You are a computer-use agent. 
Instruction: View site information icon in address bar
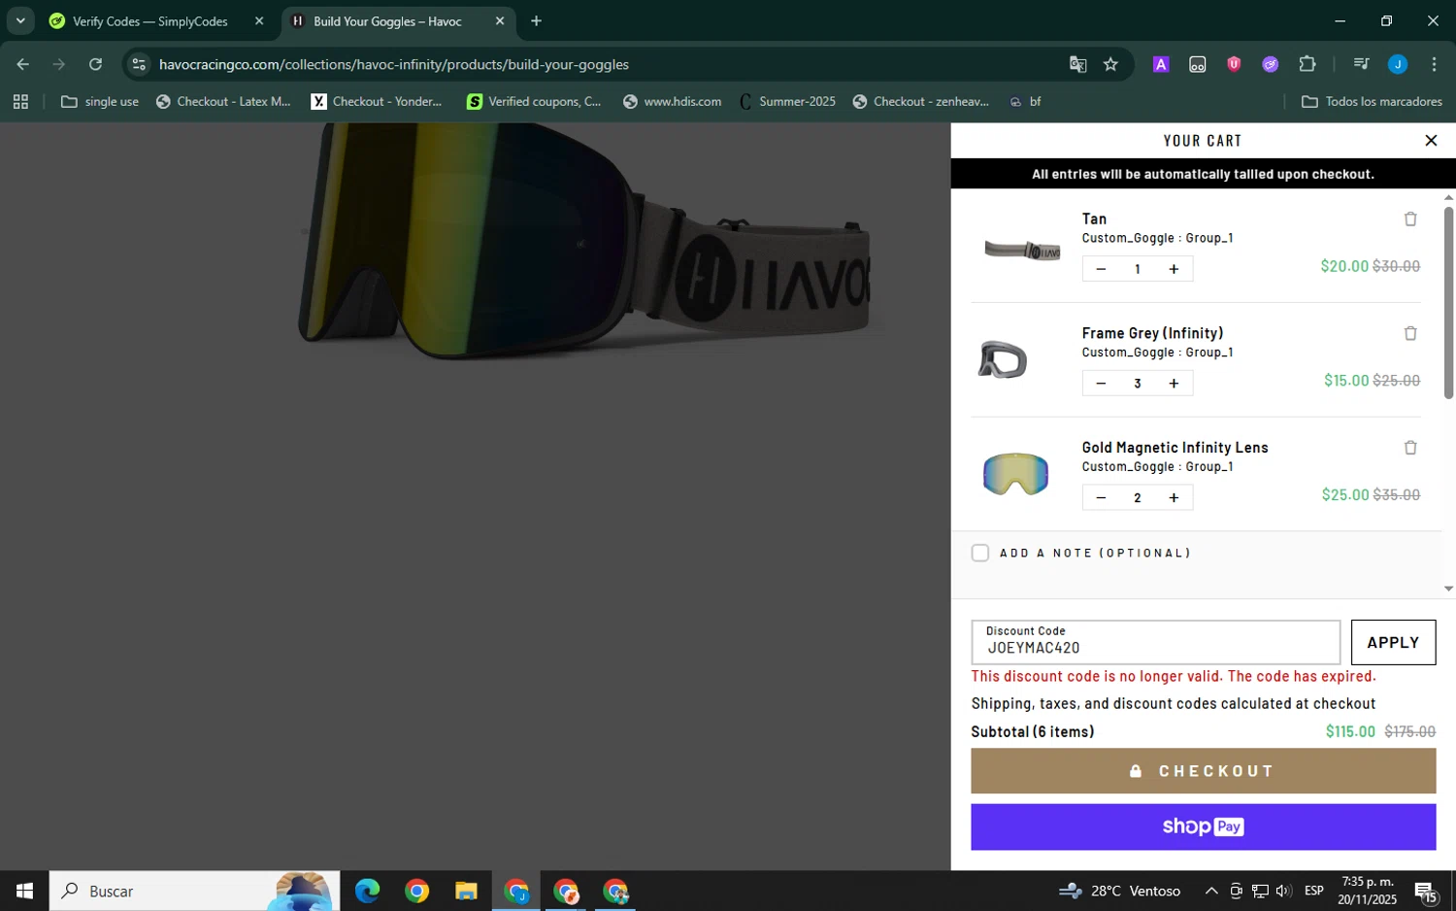(x=139, y=64)
